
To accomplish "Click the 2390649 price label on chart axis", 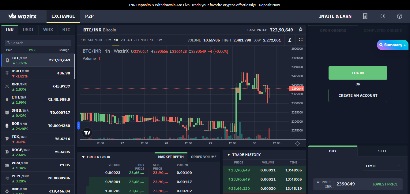I will coord(297,89).
